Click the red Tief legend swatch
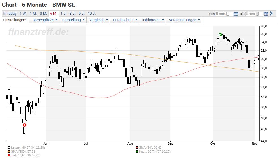The height and width of the screenshot is (159, 278). (x=9, y=155)
